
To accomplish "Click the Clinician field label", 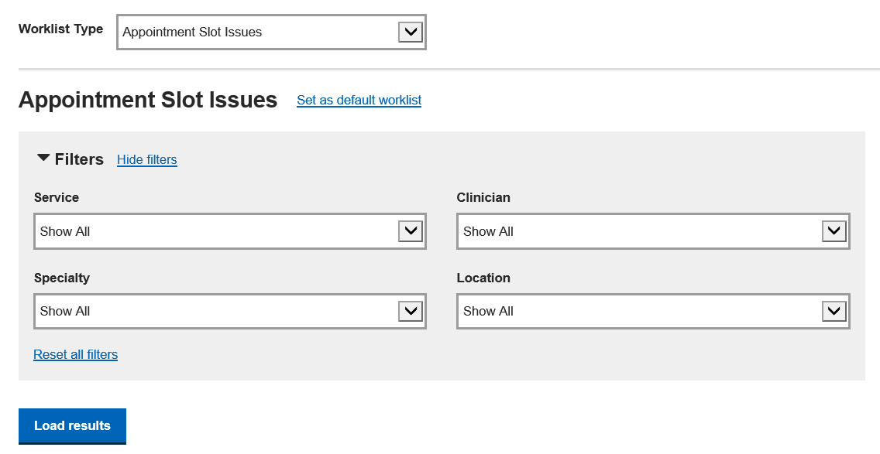I will click(483, 197).
